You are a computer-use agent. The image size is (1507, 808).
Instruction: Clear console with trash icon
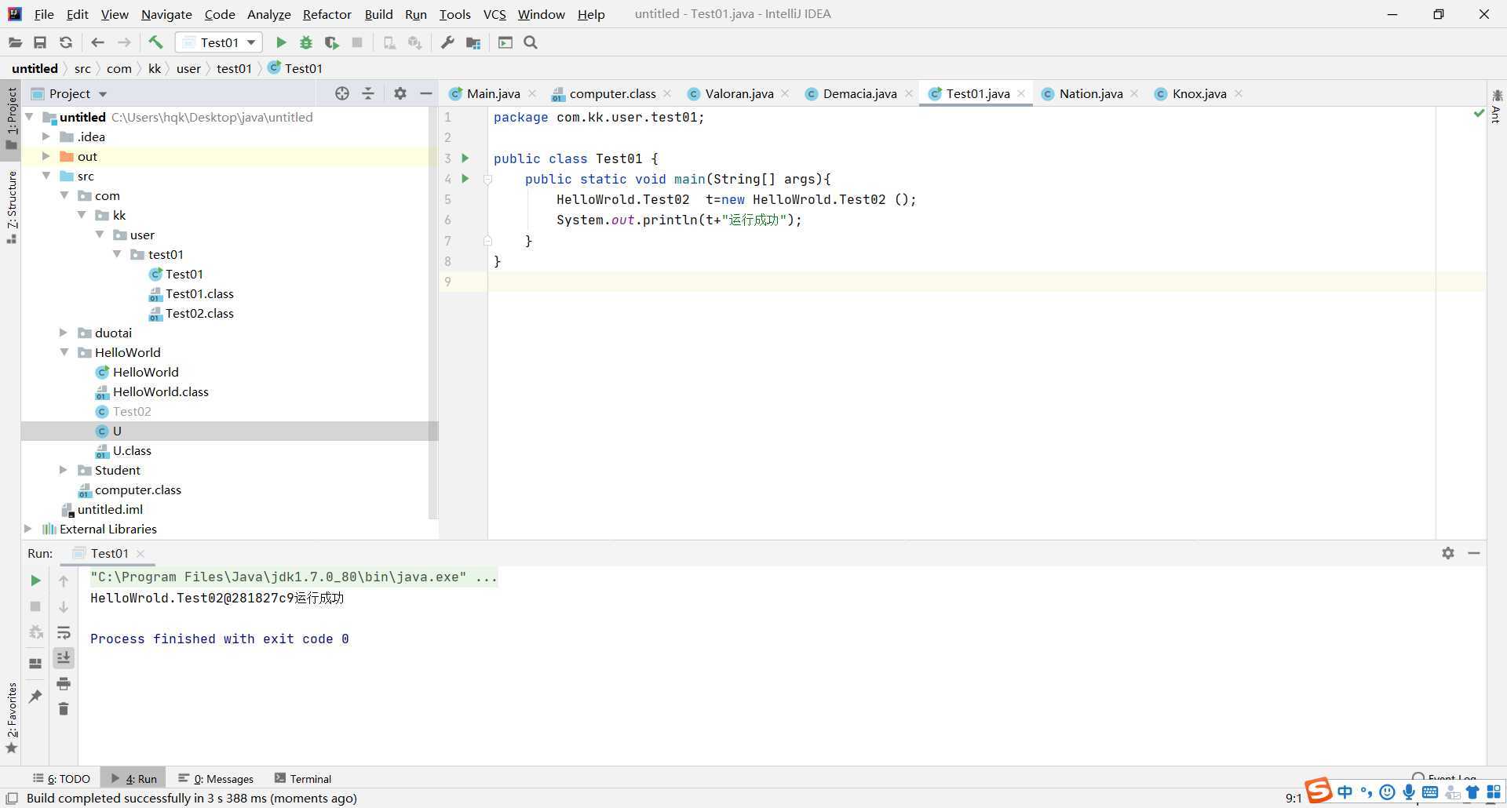pos(64,708)
